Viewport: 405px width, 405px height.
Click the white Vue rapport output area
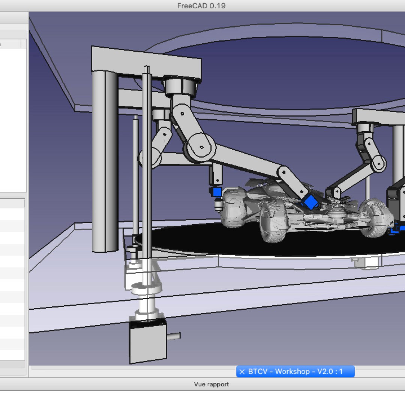tap(202, 397)
